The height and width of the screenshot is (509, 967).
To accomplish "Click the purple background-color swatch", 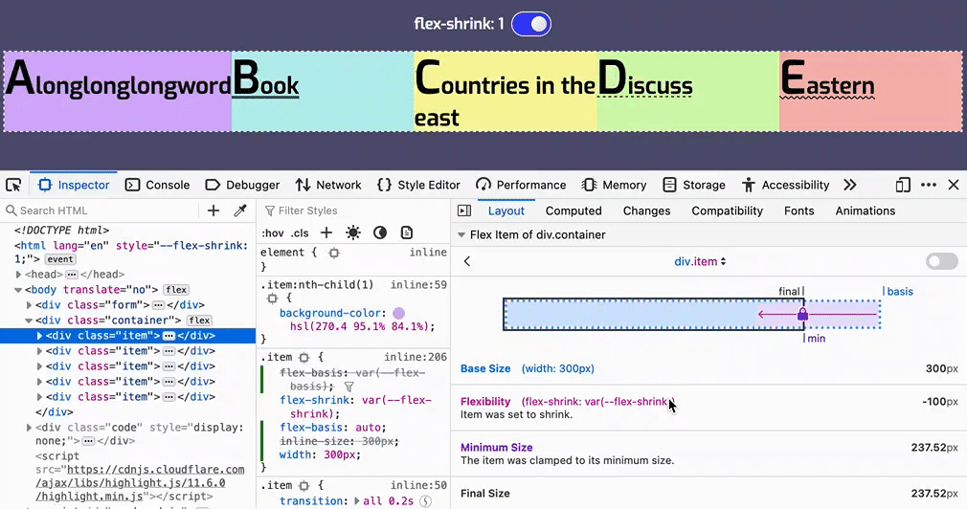I will 398,313.
